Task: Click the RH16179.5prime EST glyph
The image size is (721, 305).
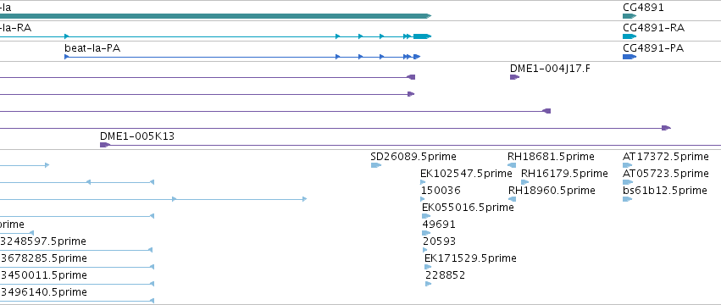Action: tap(525, 182)
